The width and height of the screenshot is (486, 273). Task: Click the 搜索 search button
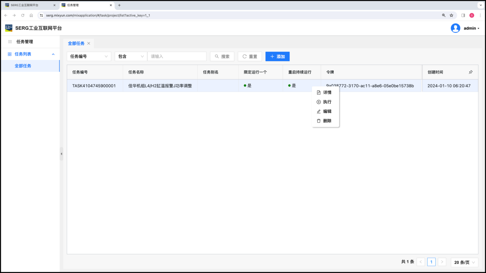tap(222, 57)
